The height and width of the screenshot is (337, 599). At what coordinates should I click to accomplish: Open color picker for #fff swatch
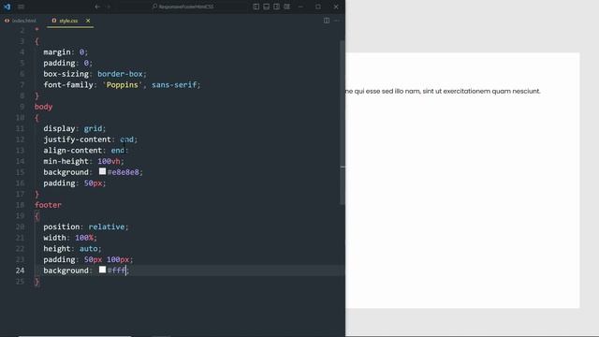click(102, 270)
